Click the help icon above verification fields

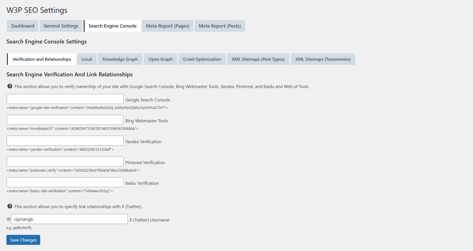pyautogui.click(x=10, y=86)
